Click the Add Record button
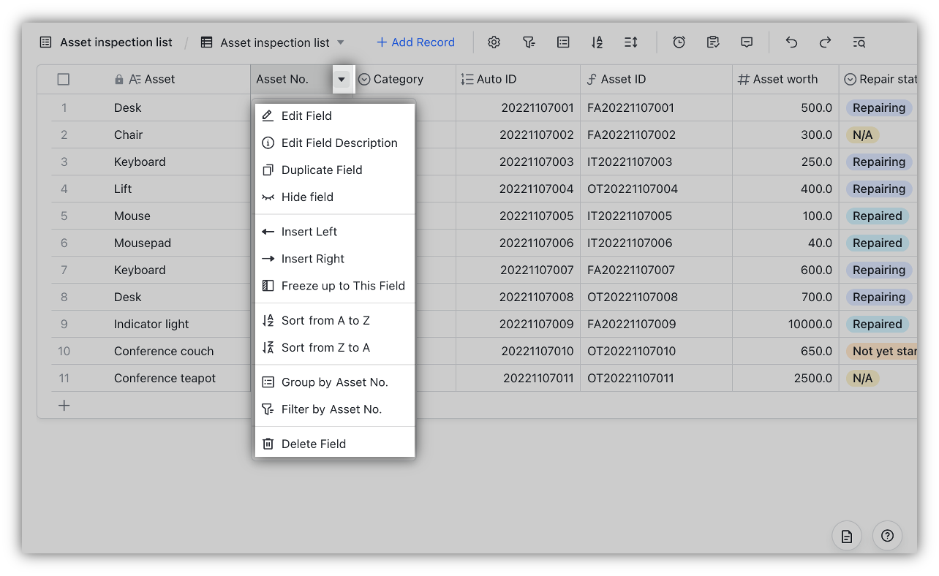This screenshot has width=939, height=576. coord(415,42)
